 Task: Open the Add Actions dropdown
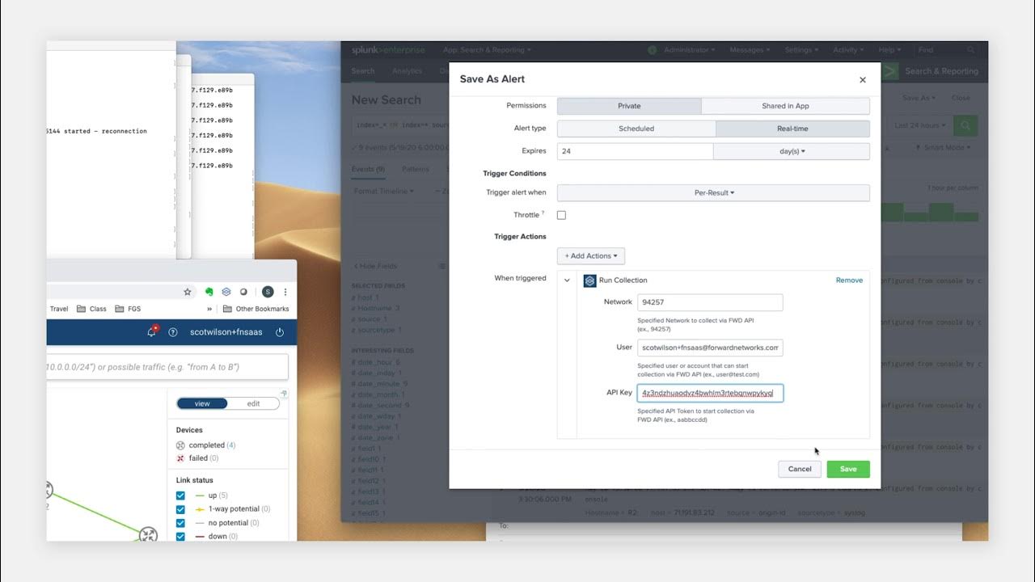coord(590,256)
